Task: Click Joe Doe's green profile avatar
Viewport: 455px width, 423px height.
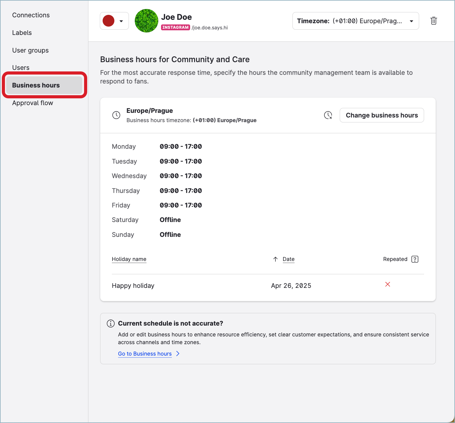Action: click(x=147, y=21)
